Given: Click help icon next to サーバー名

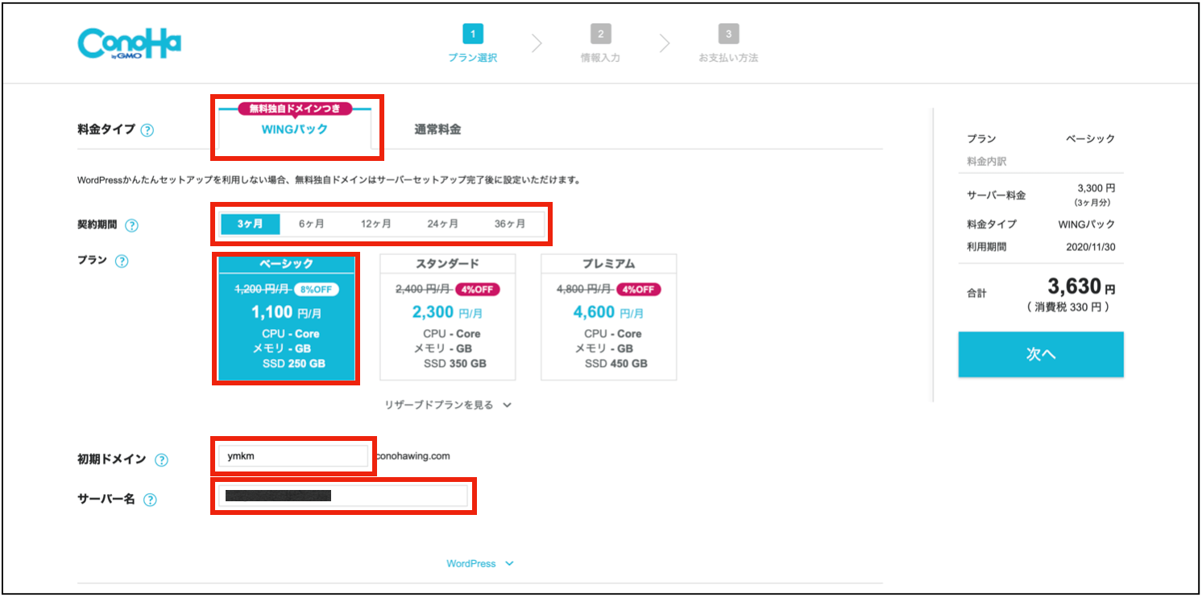Looking at the screenshot, I should tap(150, 500).
